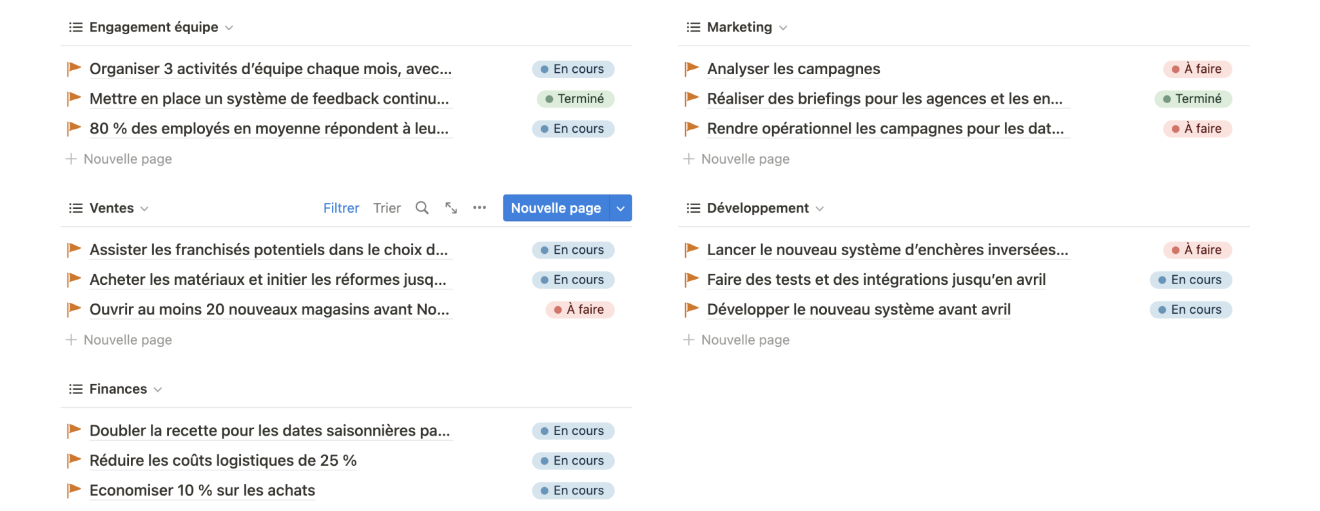
Task: Open the Economiser 10 % sur les achats page
Action: pyautogui.click(x=202, y=490)
